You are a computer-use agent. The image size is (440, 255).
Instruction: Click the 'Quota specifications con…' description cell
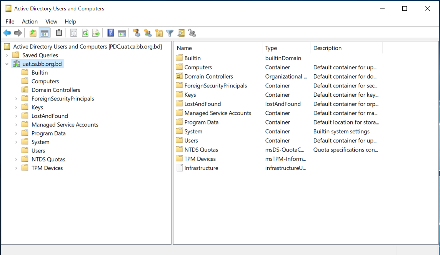click(x=346, y=149)
